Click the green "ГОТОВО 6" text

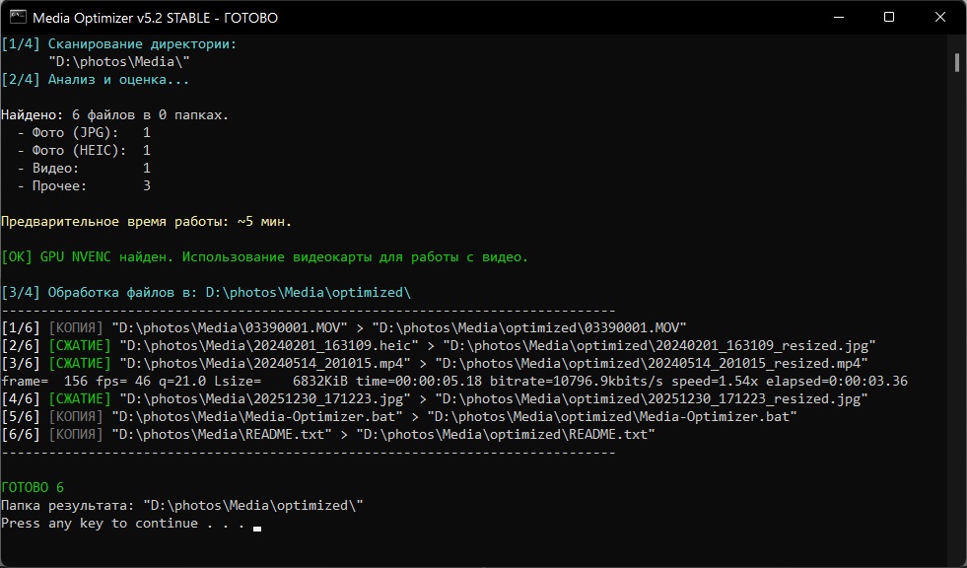click(x=33, y=487)
